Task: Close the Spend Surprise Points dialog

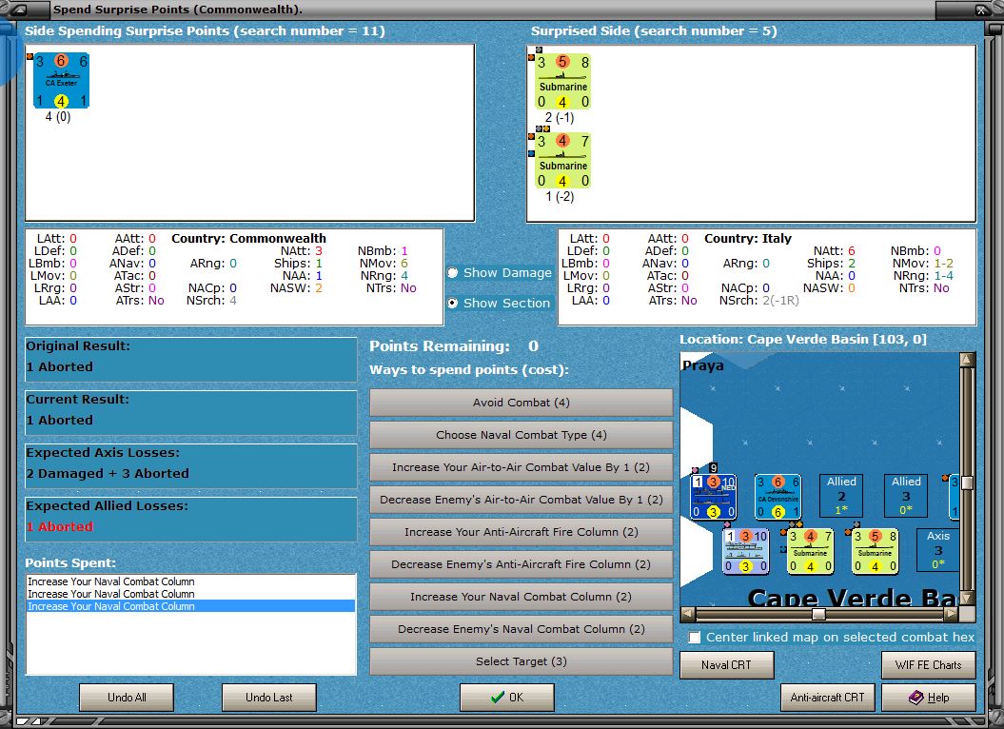Action: tap(980, 10)
